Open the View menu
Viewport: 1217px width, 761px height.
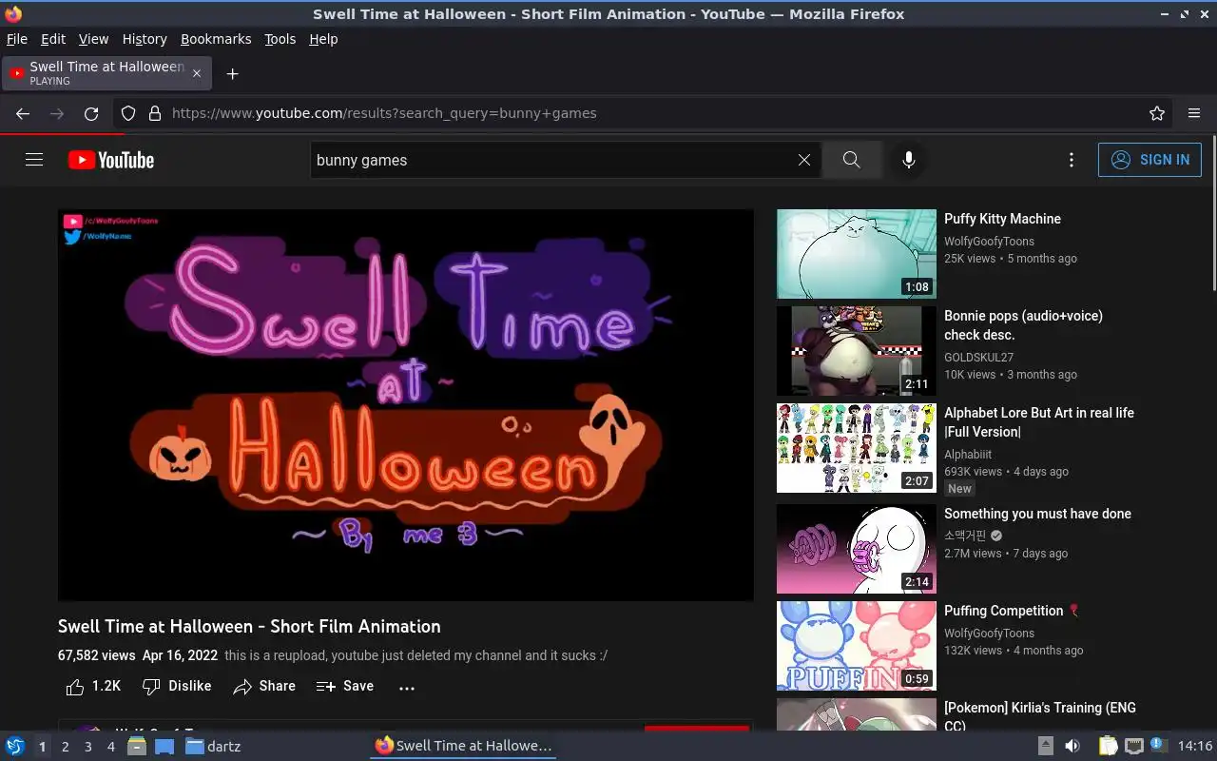pos(93,39)
